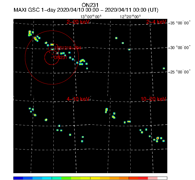Select the 4-10 keV band label
195x180 pixels.
(x=78, y=99)
